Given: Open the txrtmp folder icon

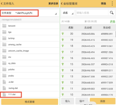Looking at the screenshot, I should 4,38.
